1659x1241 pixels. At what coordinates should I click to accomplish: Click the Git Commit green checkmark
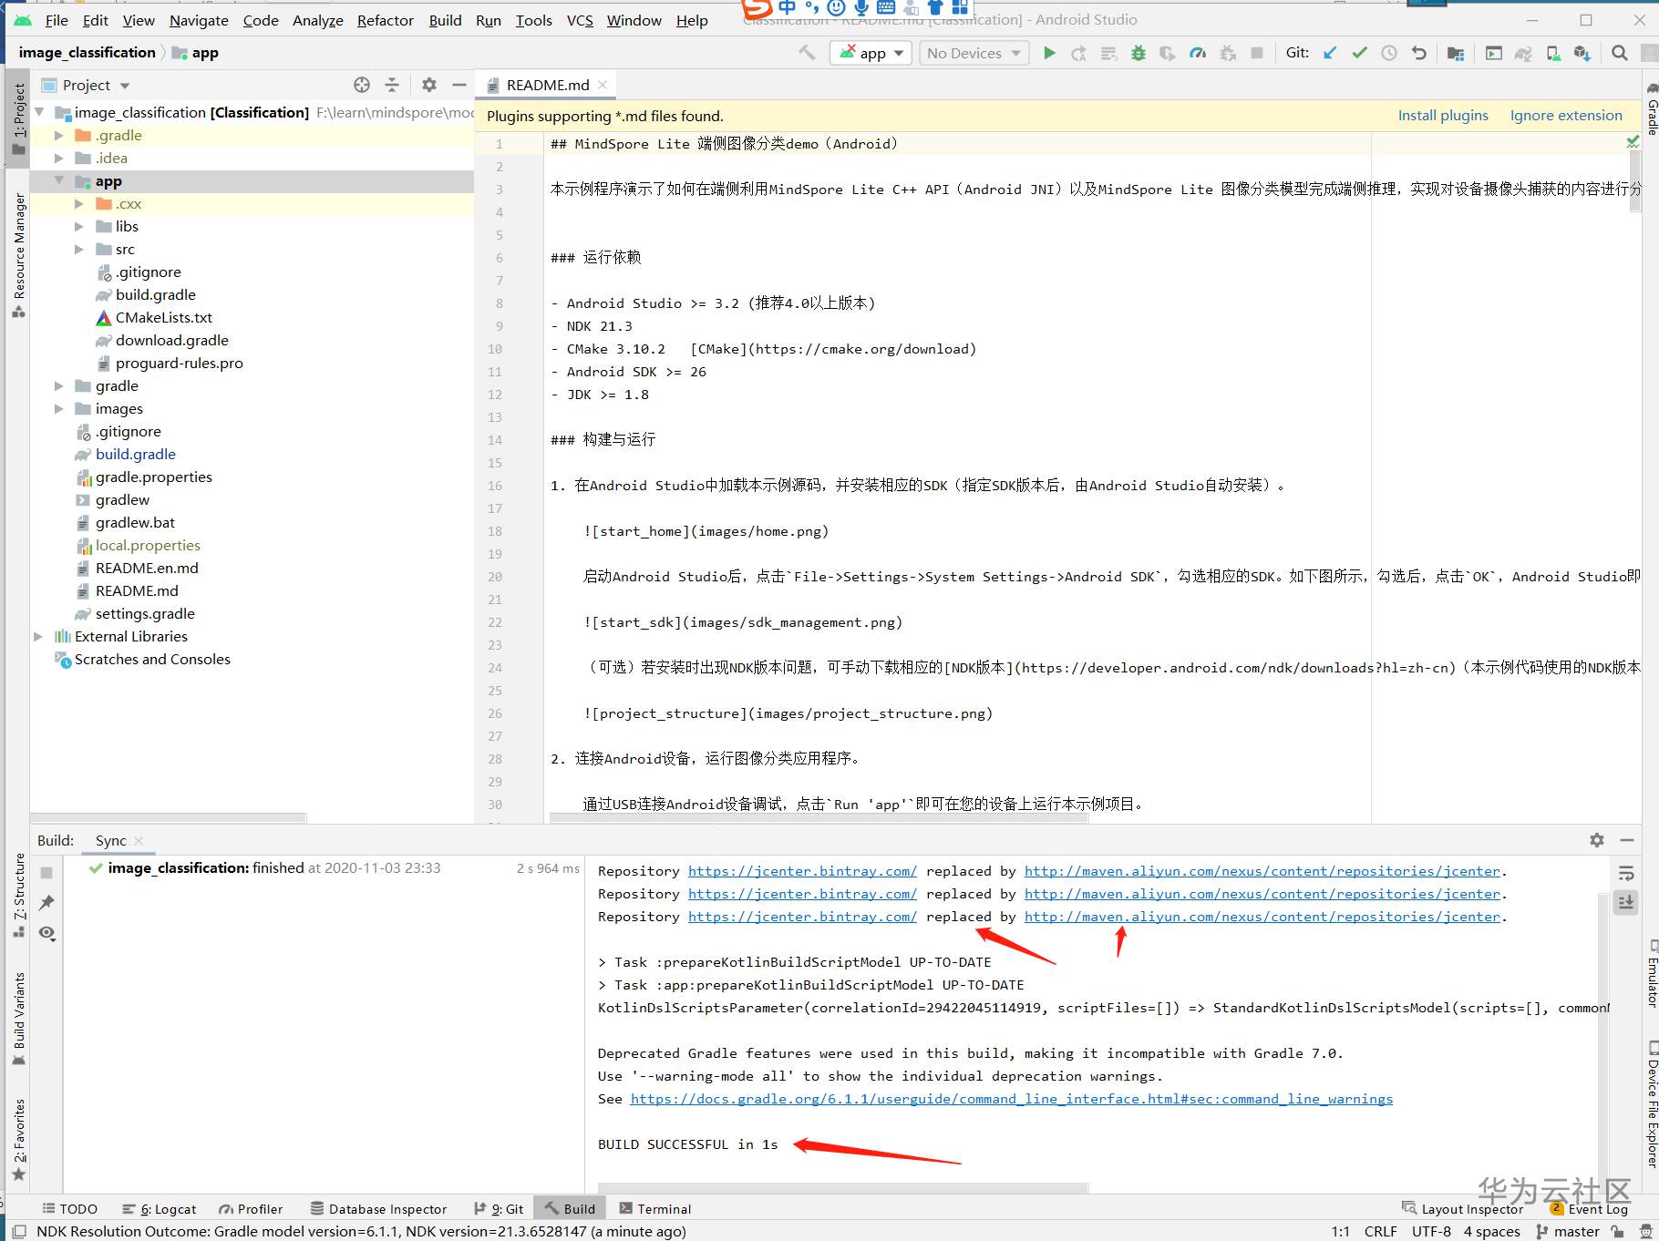1359,53
